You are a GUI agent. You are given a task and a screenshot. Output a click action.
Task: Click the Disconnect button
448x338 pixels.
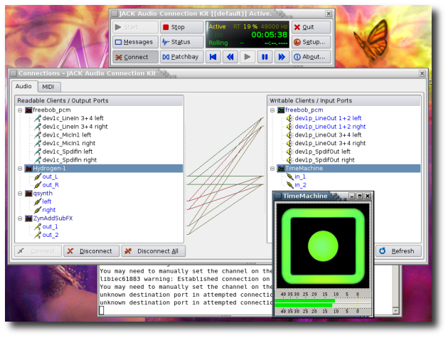(91, 251)
